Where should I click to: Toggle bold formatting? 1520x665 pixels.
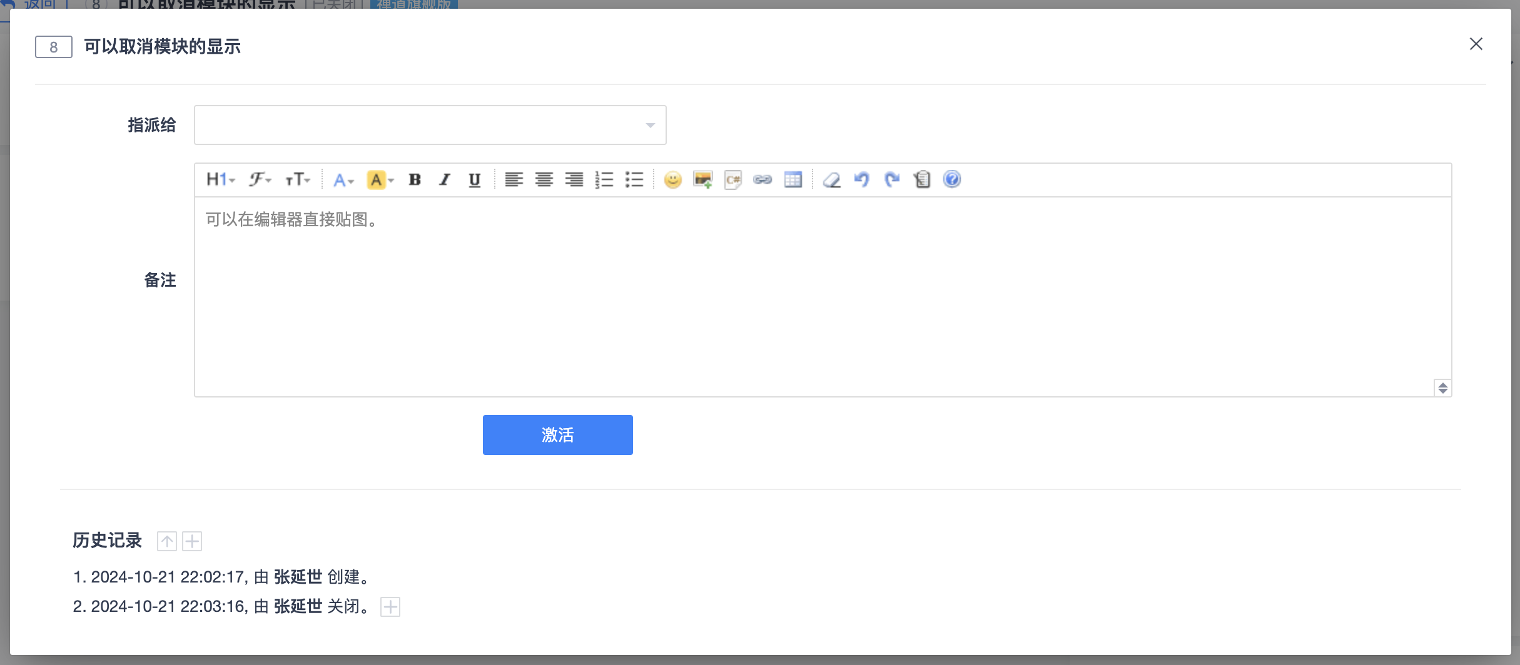415,180
